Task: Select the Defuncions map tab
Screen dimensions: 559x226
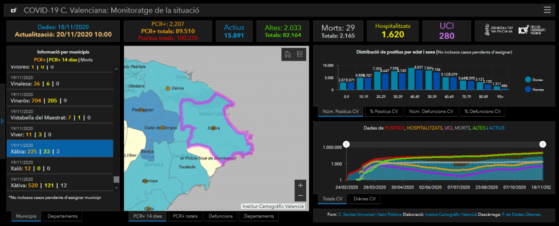Action: [221, 216]
